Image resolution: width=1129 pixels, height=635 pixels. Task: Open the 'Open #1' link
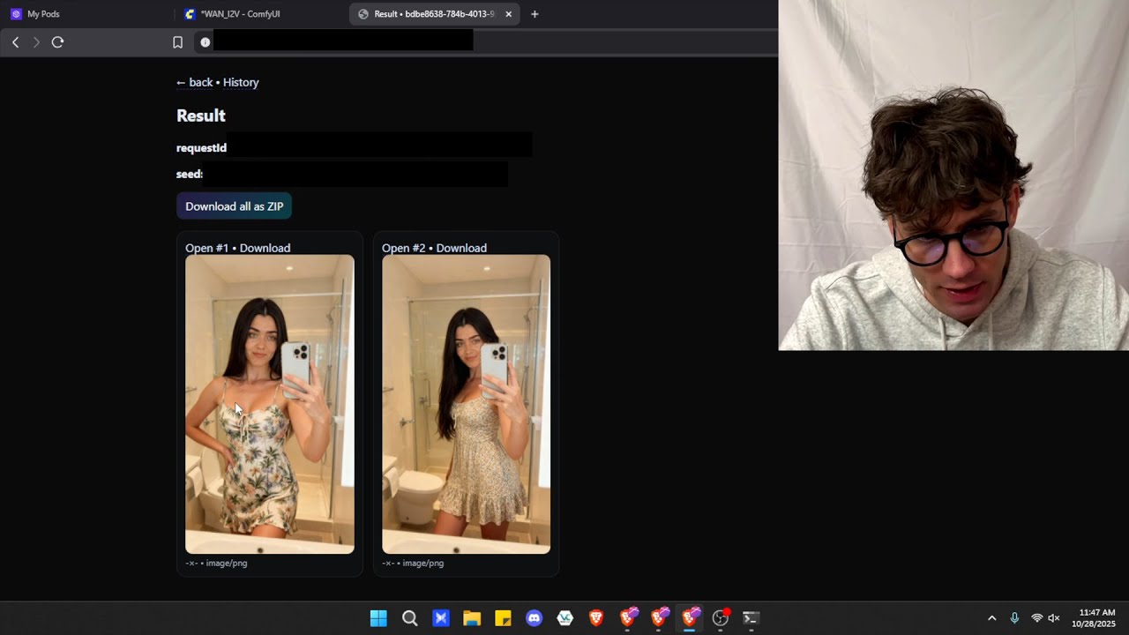click(207, 248)
